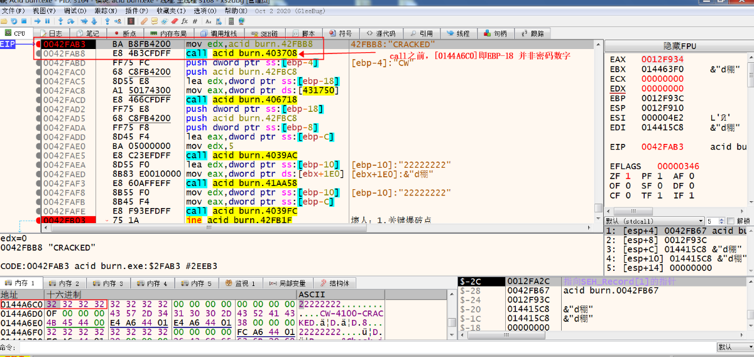Viewport: 754px width, 357px height.
Task: Step into with the down-arrow toolbar icon
Action: click(x=60, y=21)
